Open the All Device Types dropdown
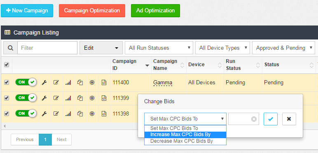 tap(222, 48)
